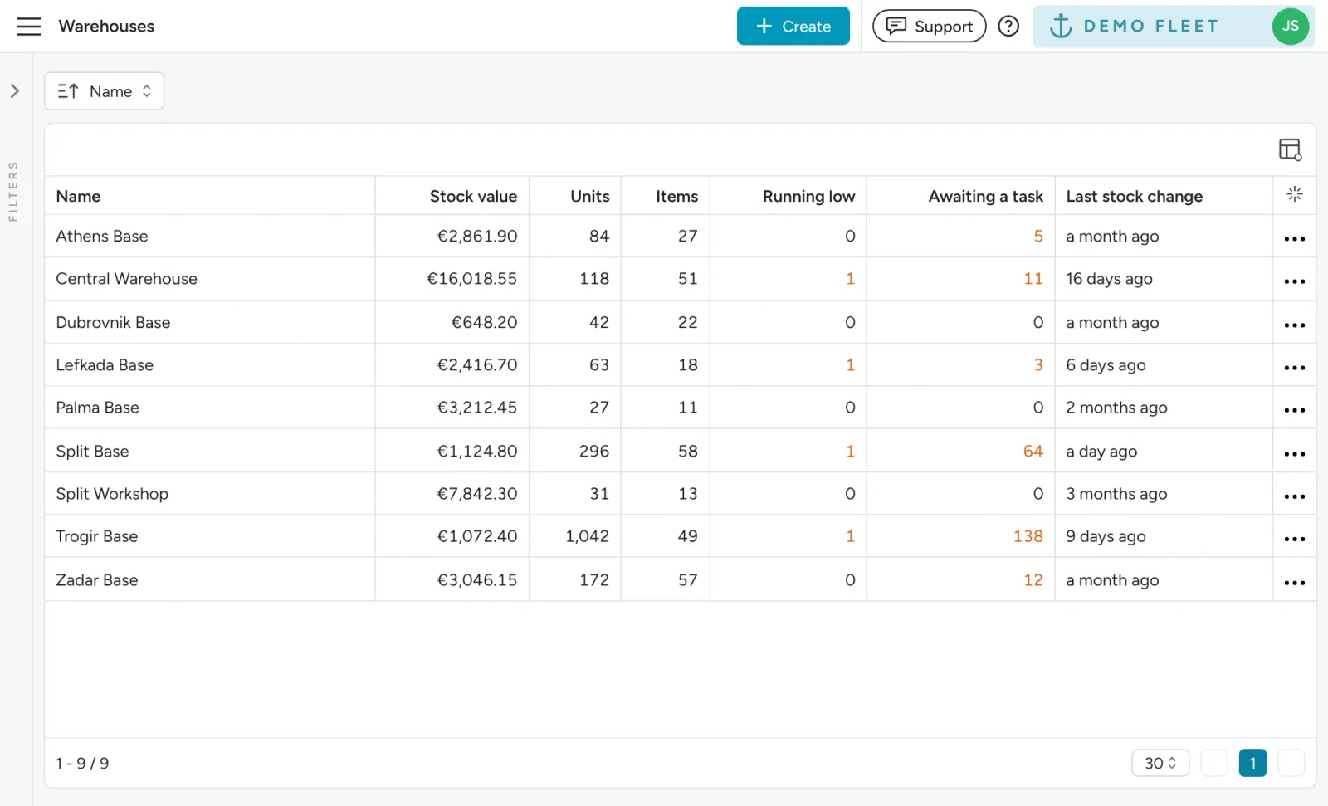Click the Demo Fleet anchor logo
This screenshot has height=806, width=1328.
click(1061, 26)
